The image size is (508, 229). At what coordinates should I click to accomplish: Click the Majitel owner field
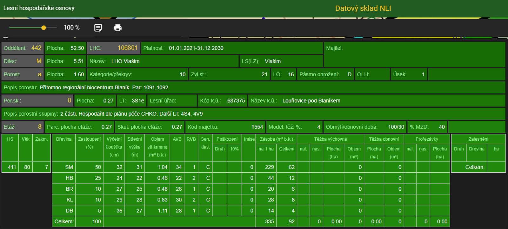pos(415,54)
